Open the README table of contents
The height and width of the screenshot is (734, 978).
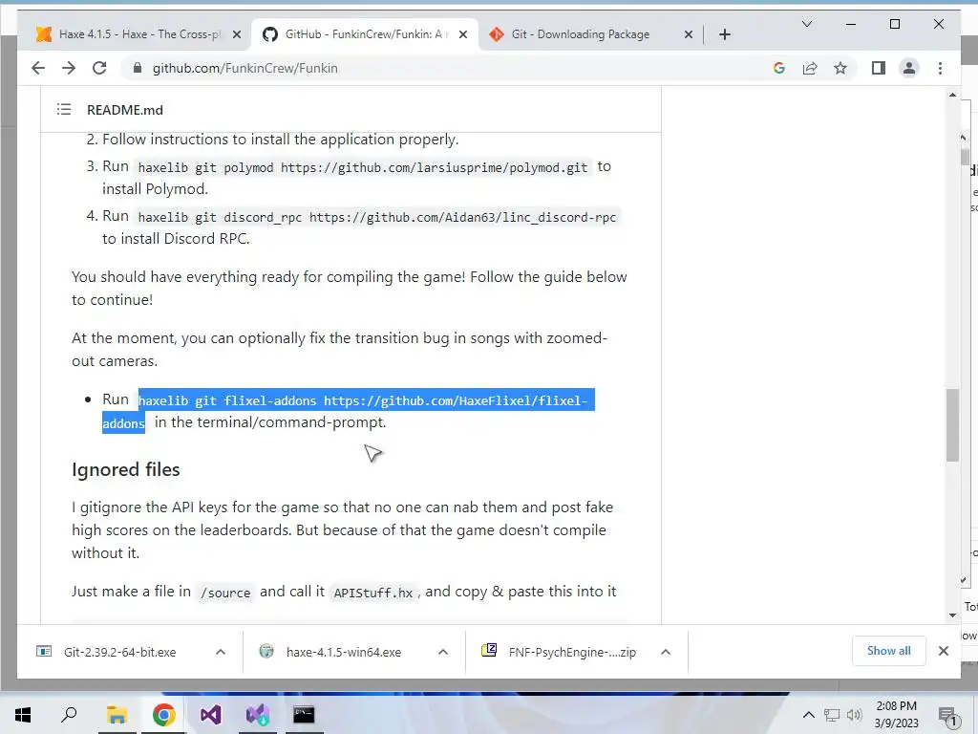pyautogui.click(x=64, y=110)
